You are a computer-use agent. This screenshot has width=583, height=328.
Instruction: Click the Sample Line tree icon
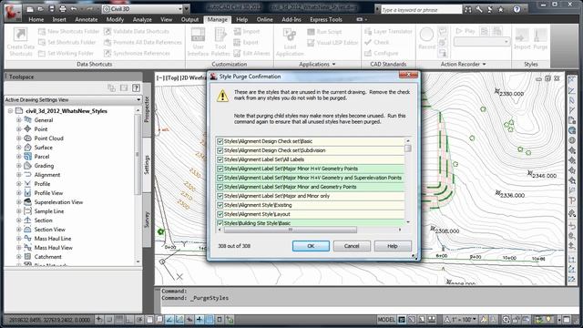pos(27,210)
